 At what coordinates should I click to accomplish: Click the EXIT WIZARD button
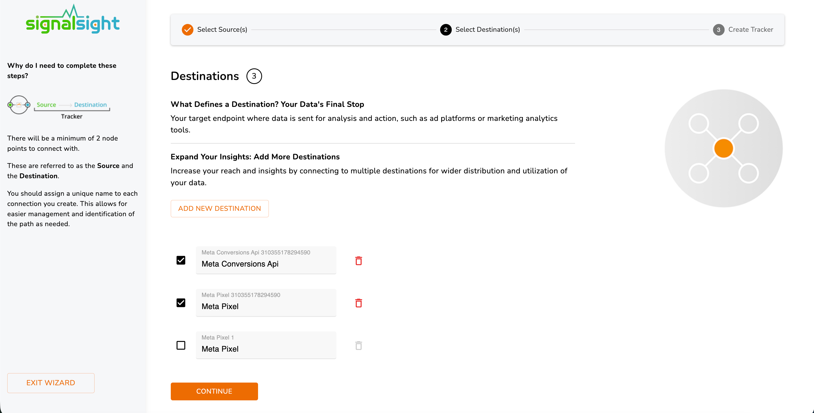click(x=51, y=383)
